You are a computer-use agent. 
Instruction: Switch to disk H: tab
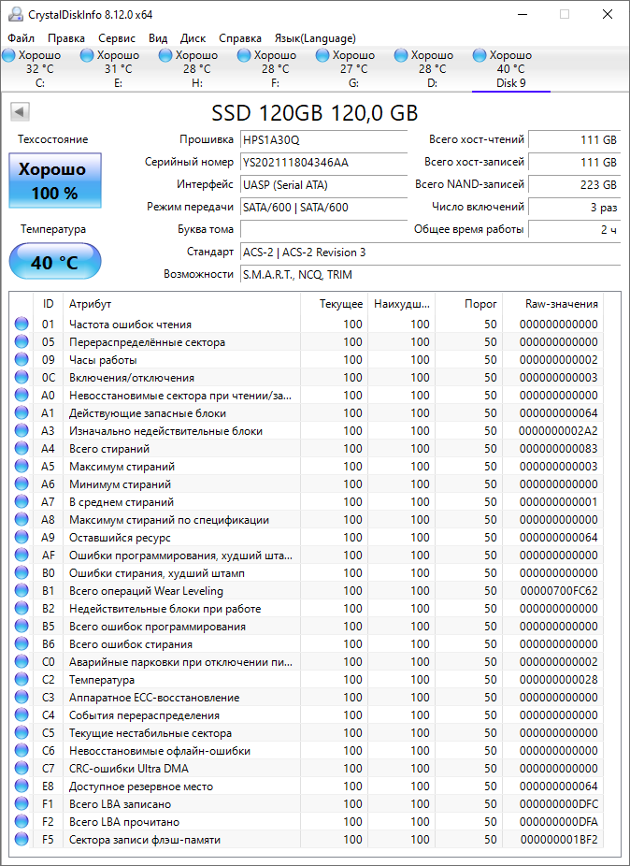[197, 69]
